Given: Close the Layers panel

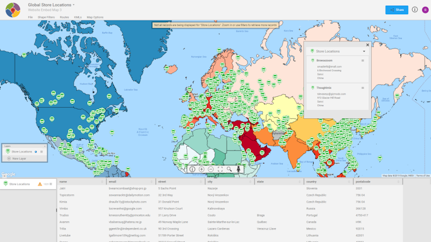Looking at the screenshot, I should [x=45, y=146].
